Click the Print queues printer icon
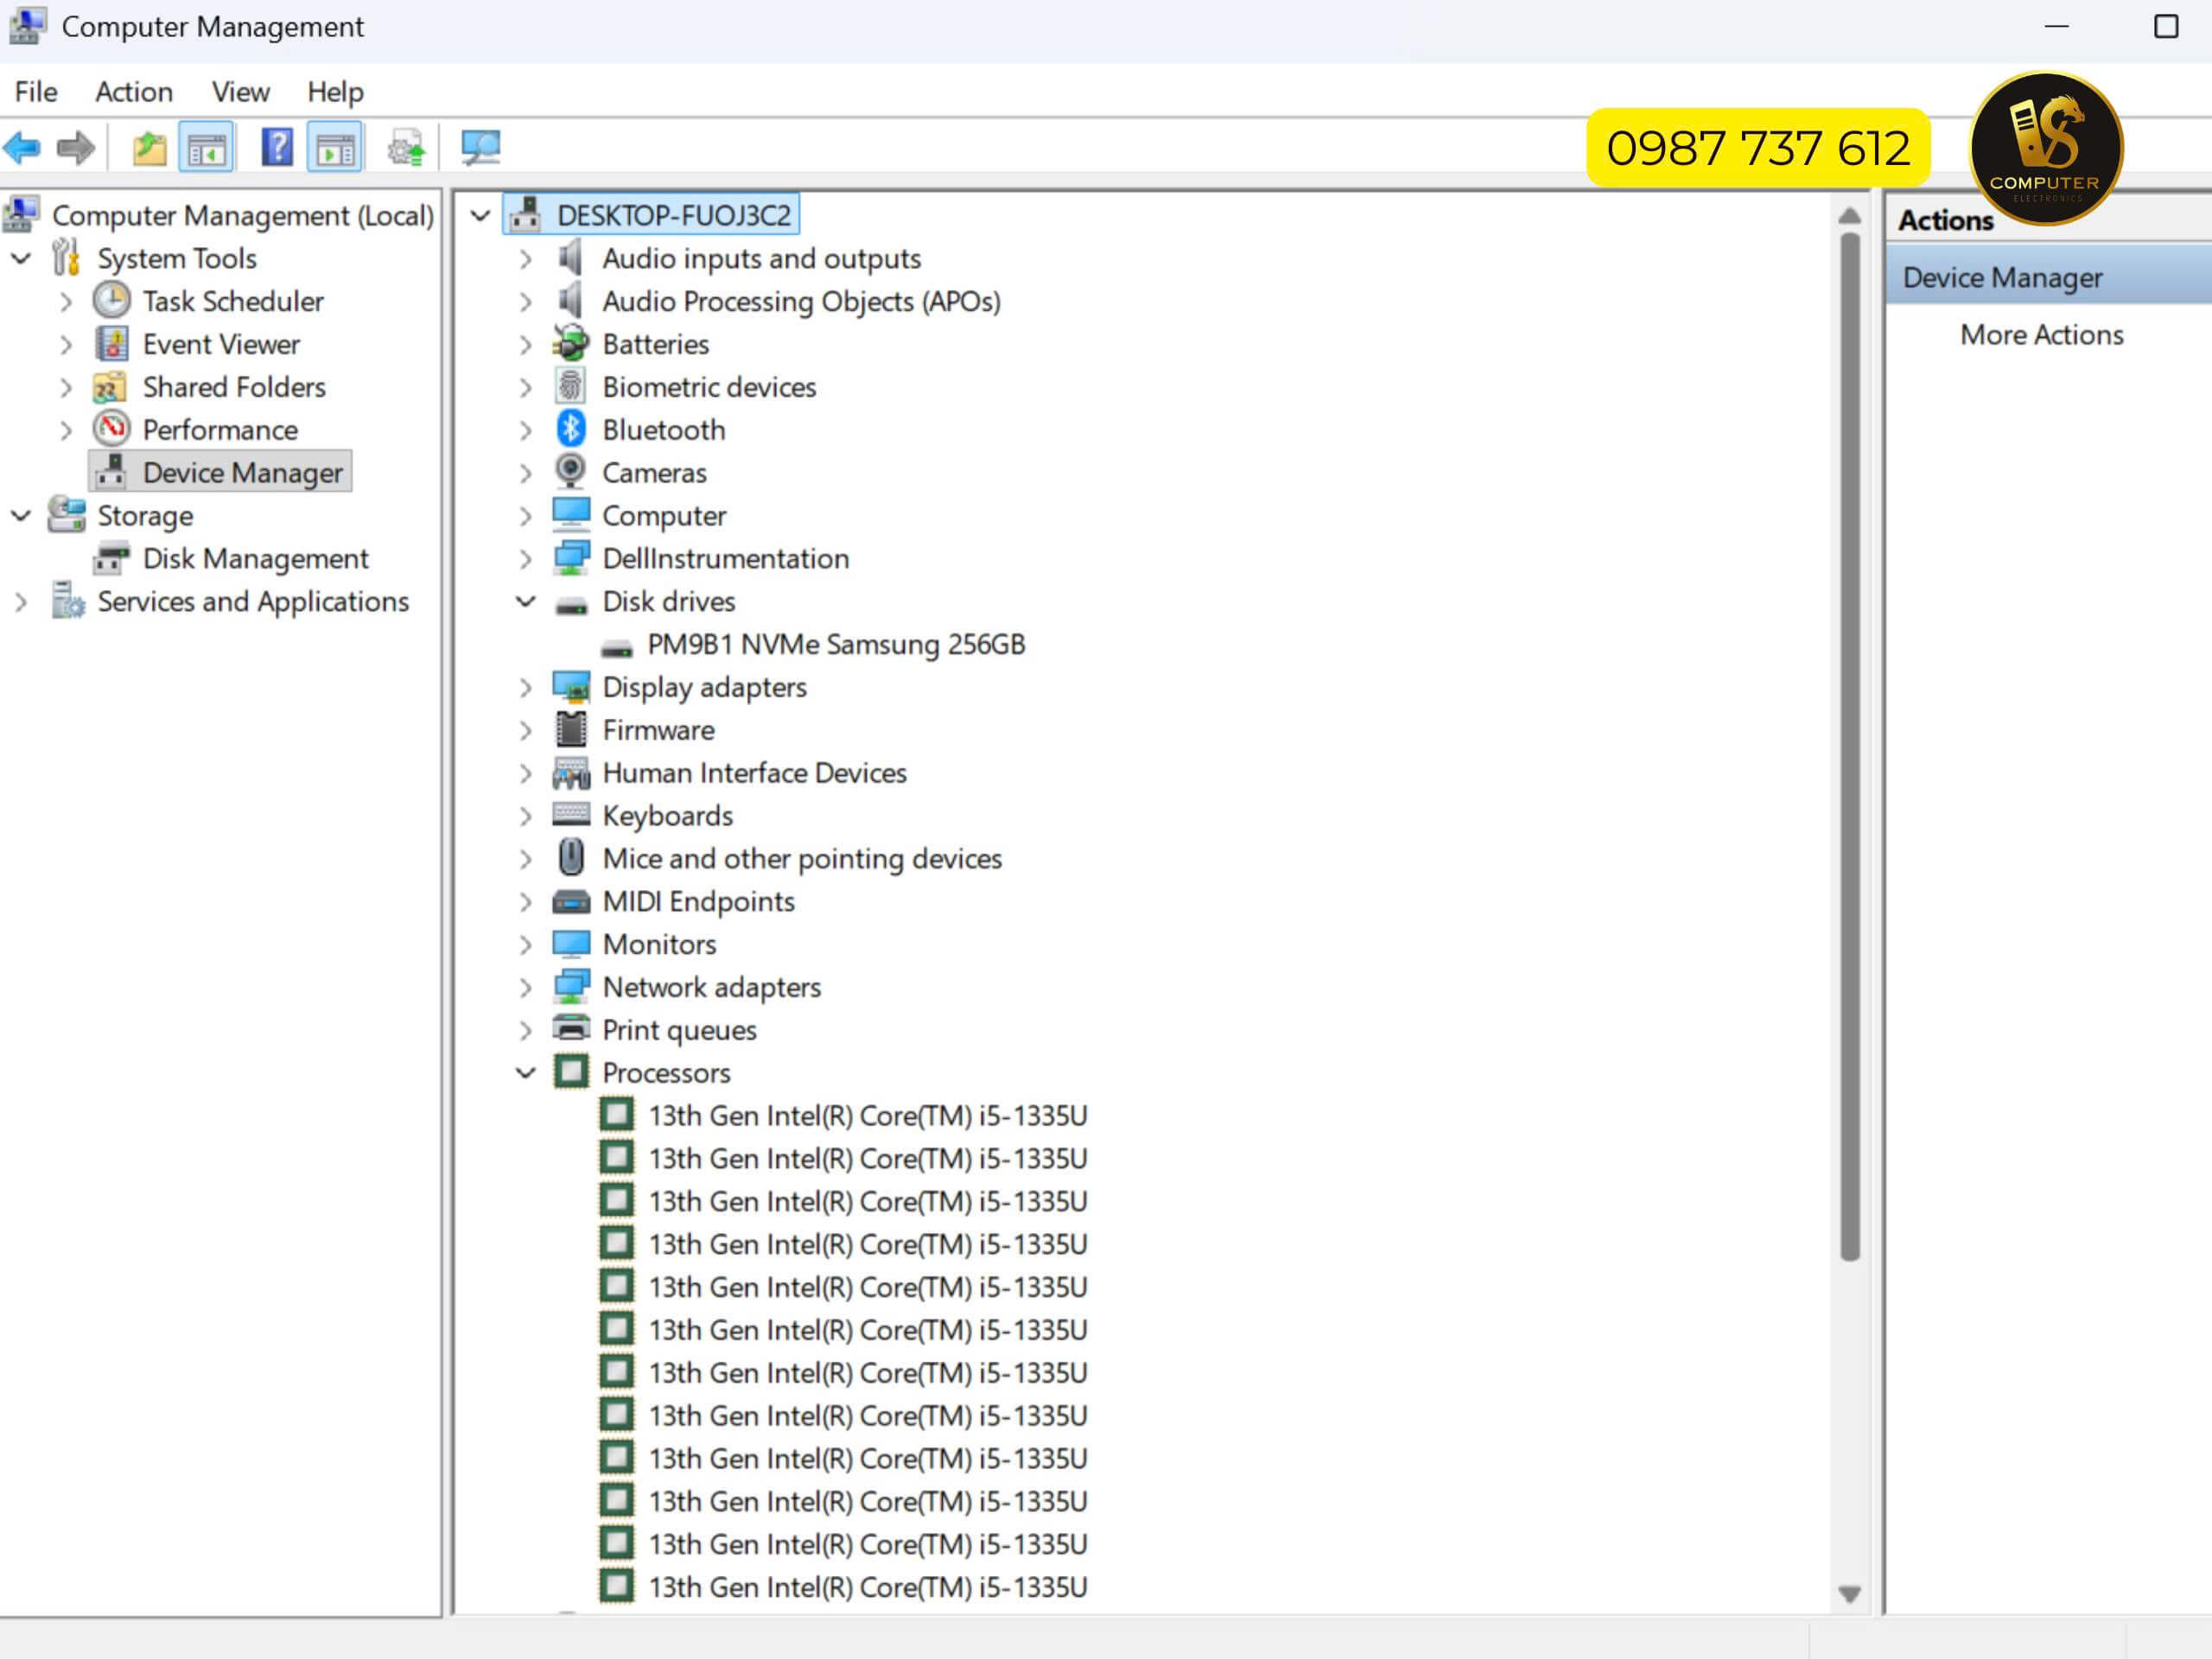2212x1659 pixels. click(571, 1028)
